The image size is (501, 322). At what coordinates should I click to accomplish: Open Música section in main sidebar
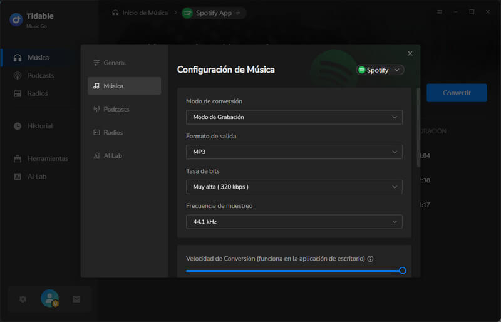38,58
